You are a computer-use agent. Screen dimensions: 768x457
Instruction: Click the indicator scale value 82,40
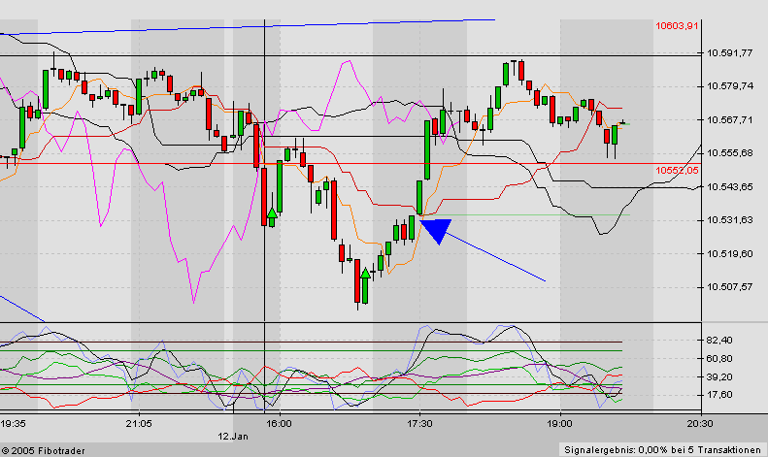click(x=719, y=340)
